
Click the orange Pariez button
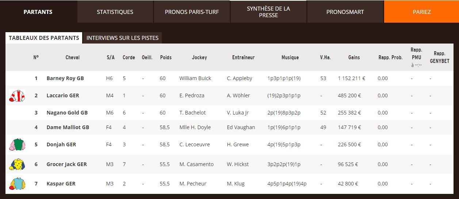[x=422, y=12]
